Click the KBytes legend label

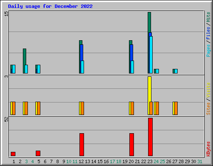pos(208,149)
